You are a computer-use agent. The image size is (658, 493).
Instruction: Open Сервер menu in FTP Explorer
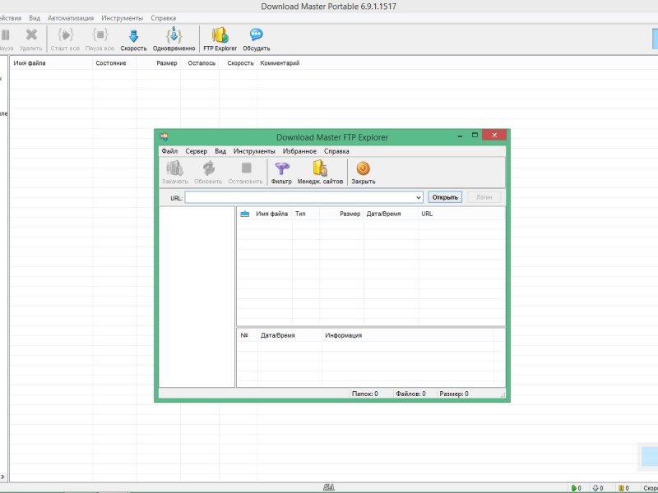coord(196,151)
